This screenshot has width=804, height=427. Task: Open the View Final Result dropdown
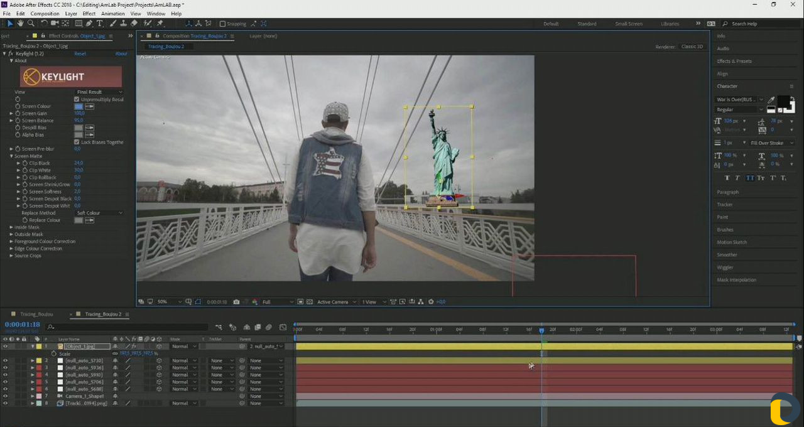click(99, 92)
